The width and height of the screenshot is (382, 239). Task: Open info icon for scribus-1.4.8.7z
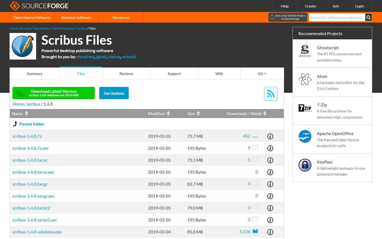point(270,136)
